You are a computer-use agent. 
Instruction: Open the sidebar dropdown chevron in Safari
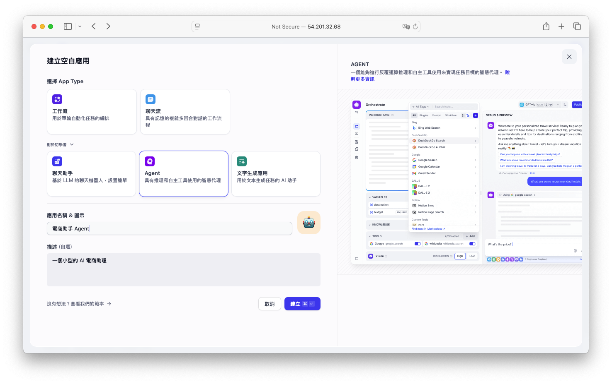[x=80, y=26]
